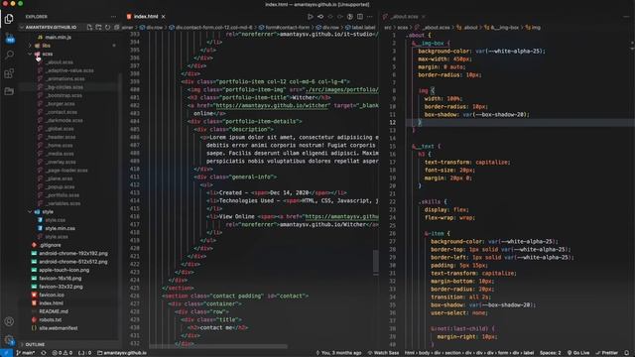Click the Run play icon in the editor toolbar
Image resolution: width=635 pixels, height=357 pixels.
311,17
